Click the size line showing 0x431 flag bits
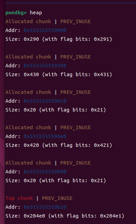The image size is (136, 224). pos(59,74)
